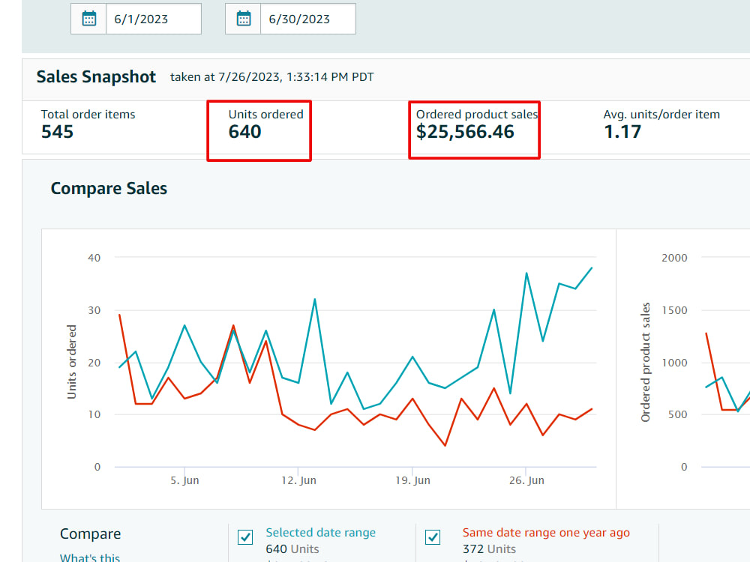Click the 5. Jun marker on chart axis

(x=184, y=480)
